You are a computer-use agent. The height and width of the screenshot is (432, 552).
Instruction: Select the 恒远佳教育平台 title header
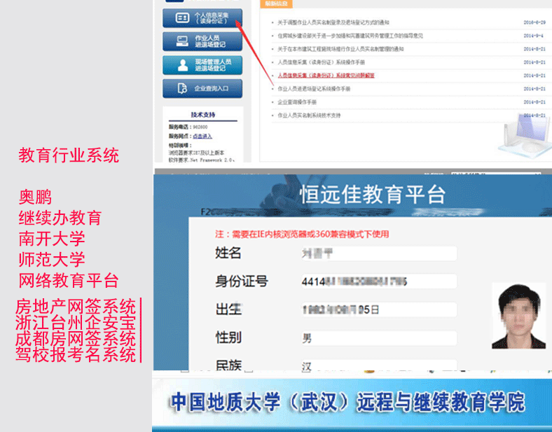pyautogui.click(x=373, y=195)
